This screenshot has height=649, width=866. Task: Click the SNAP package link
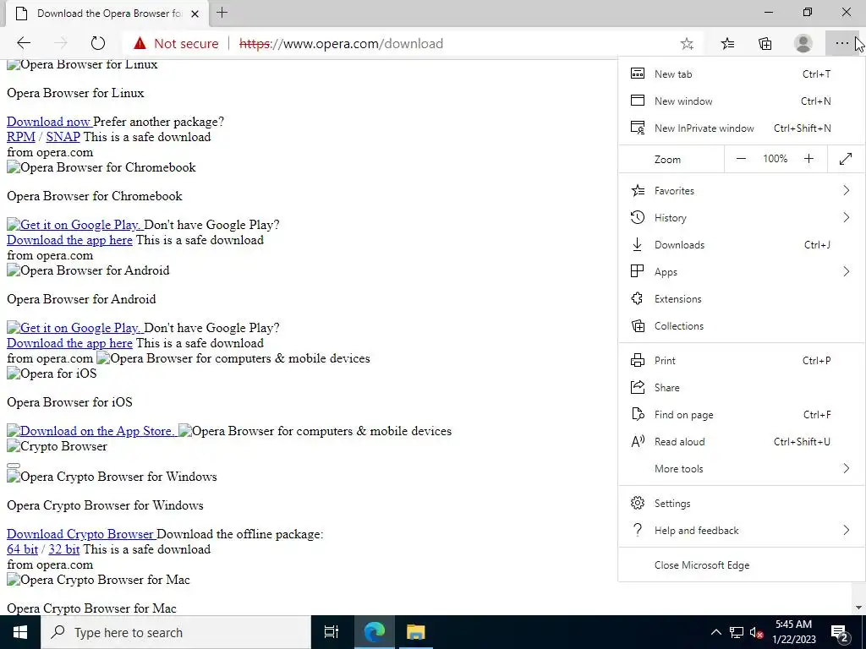[63, 137]
